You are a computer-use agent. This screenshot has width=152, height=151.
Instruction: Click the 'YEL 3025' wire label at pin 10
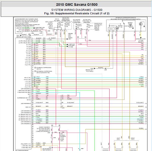[x=41, y=55]
